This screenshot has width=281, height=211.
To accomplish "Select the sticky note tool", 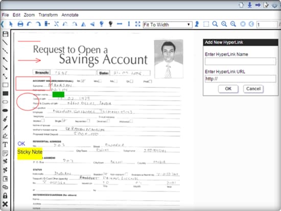I will [x=5, y=153].
